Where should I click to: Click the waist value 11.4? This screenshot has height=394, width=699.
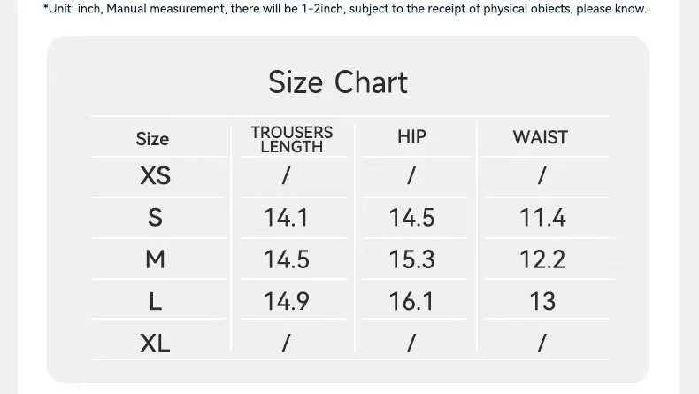pyautogui.click(x=542, y=218)
